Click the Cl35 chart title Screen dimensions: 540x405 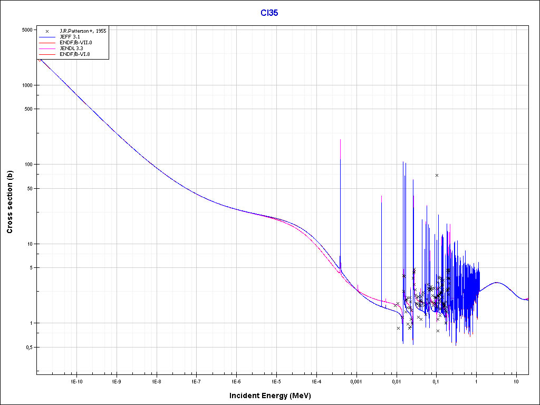click(269, 13)
